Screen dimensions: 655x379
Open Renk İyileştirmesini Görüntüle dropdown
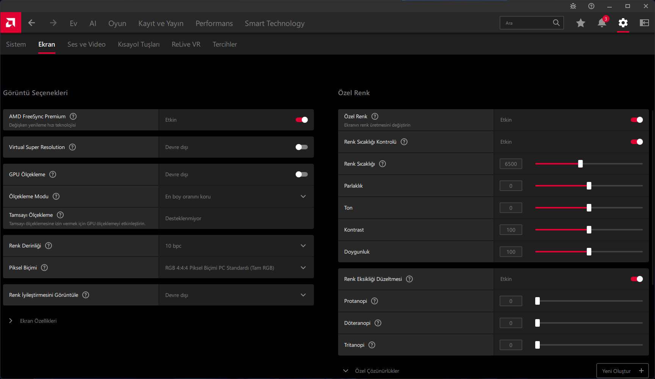point(236,295)
